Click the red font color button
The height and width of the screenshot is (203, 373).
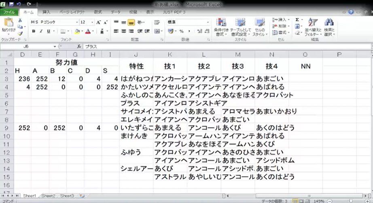88,31
